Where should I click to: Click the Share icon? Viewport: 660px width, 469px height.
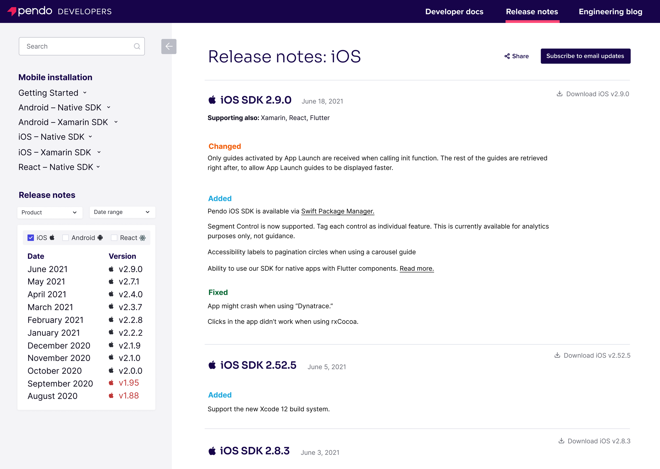point(507,56)
